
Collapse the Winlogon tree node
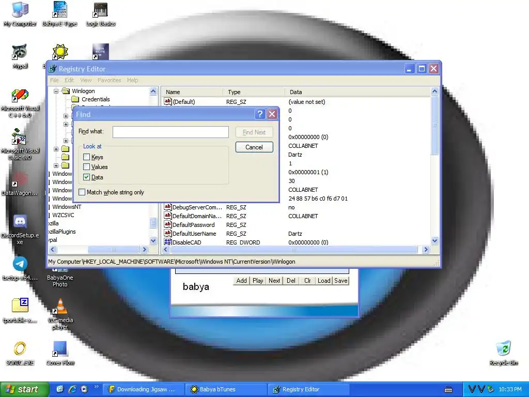(56, 91)
